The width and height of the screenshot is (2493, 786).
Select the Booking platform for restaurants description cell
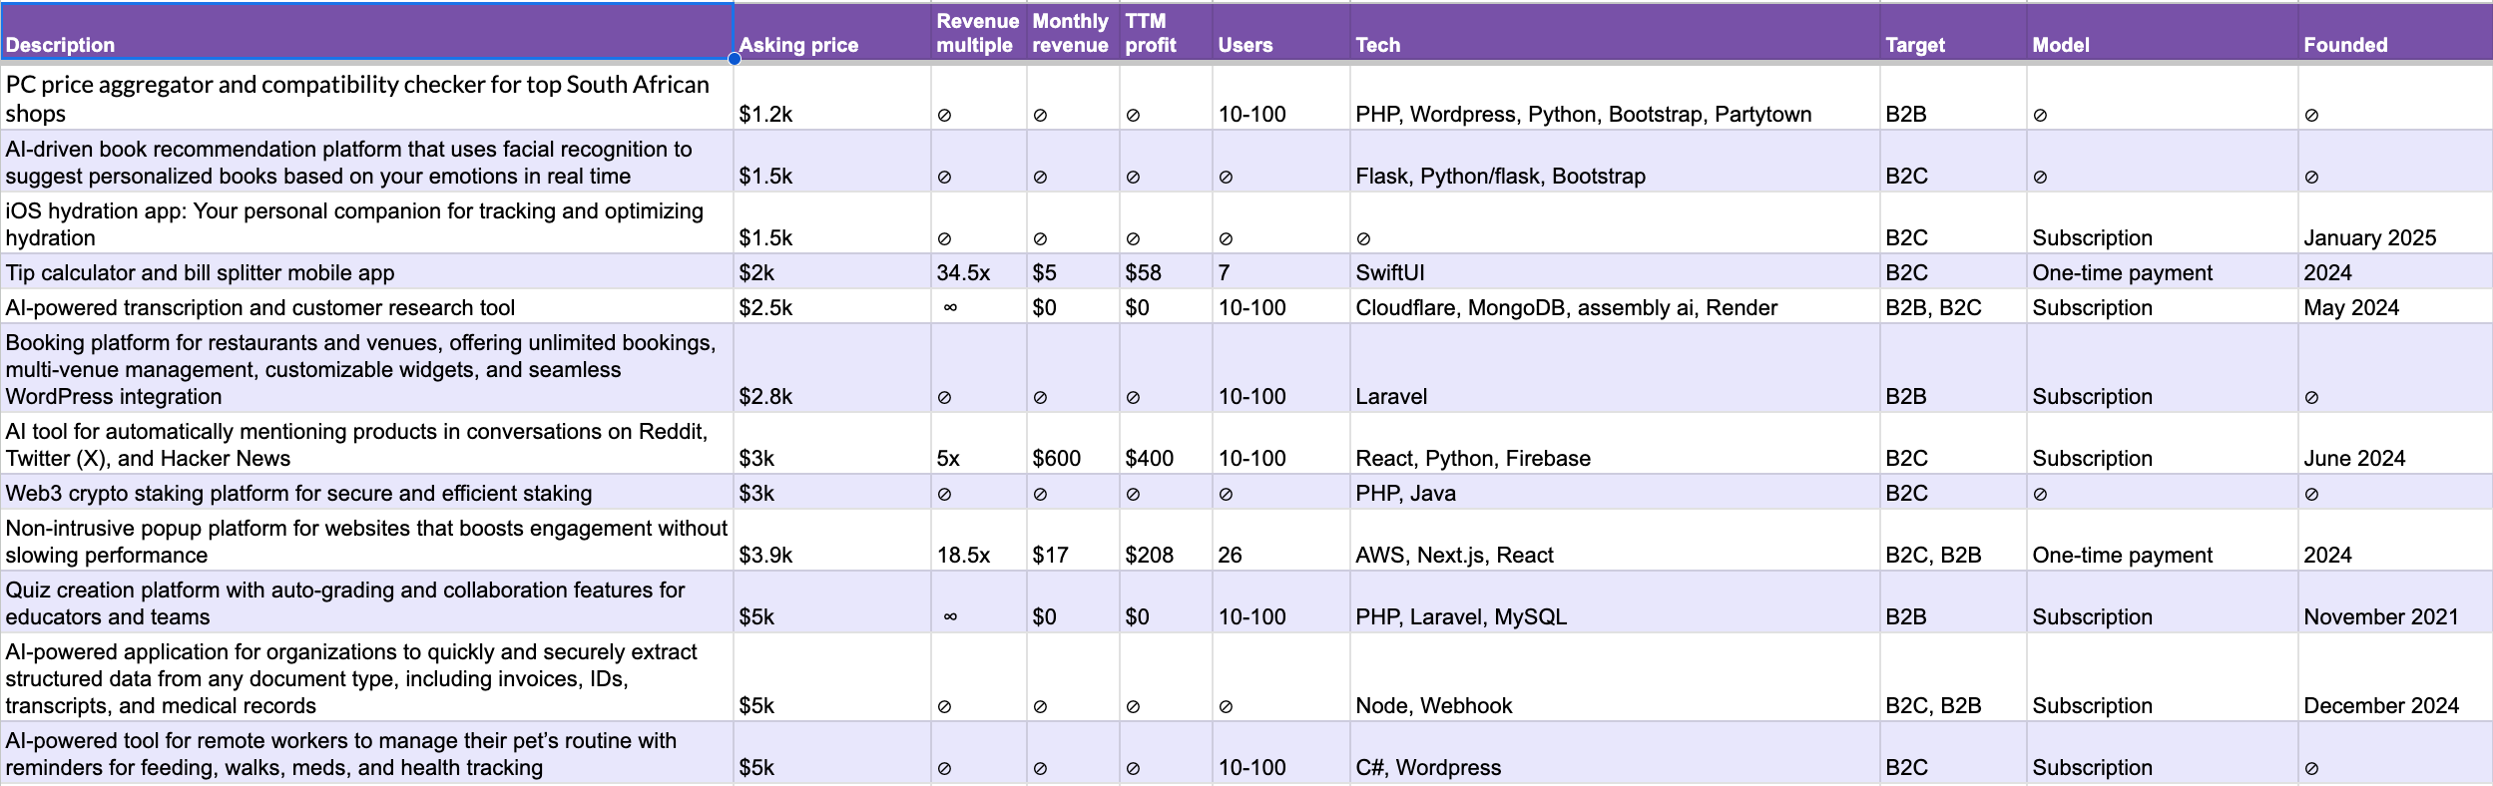(x=366, y=368)
